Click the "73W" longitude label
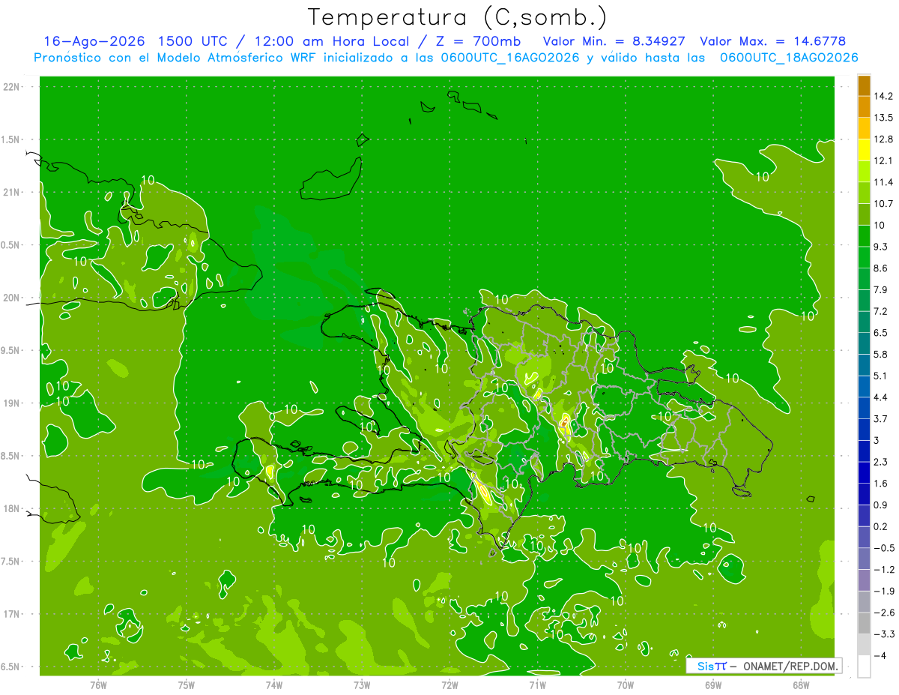This screenshot has height=695, width=899. 362,684
